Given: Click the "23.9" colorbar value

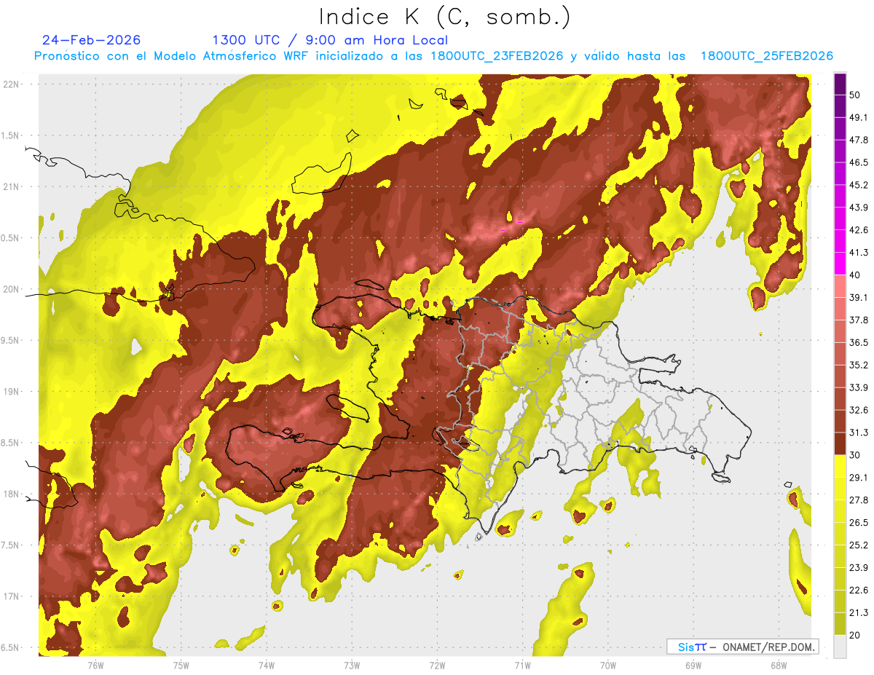Looking at the screenshot, I should (859, 568).
